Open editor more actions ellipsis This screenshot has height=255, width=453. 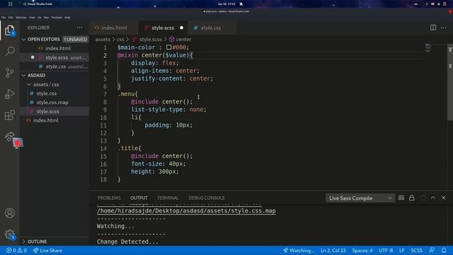[x=444, y=28]
